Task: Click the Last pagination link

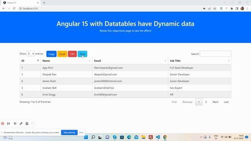Action: pyautogui.click(x=226, y=102)
